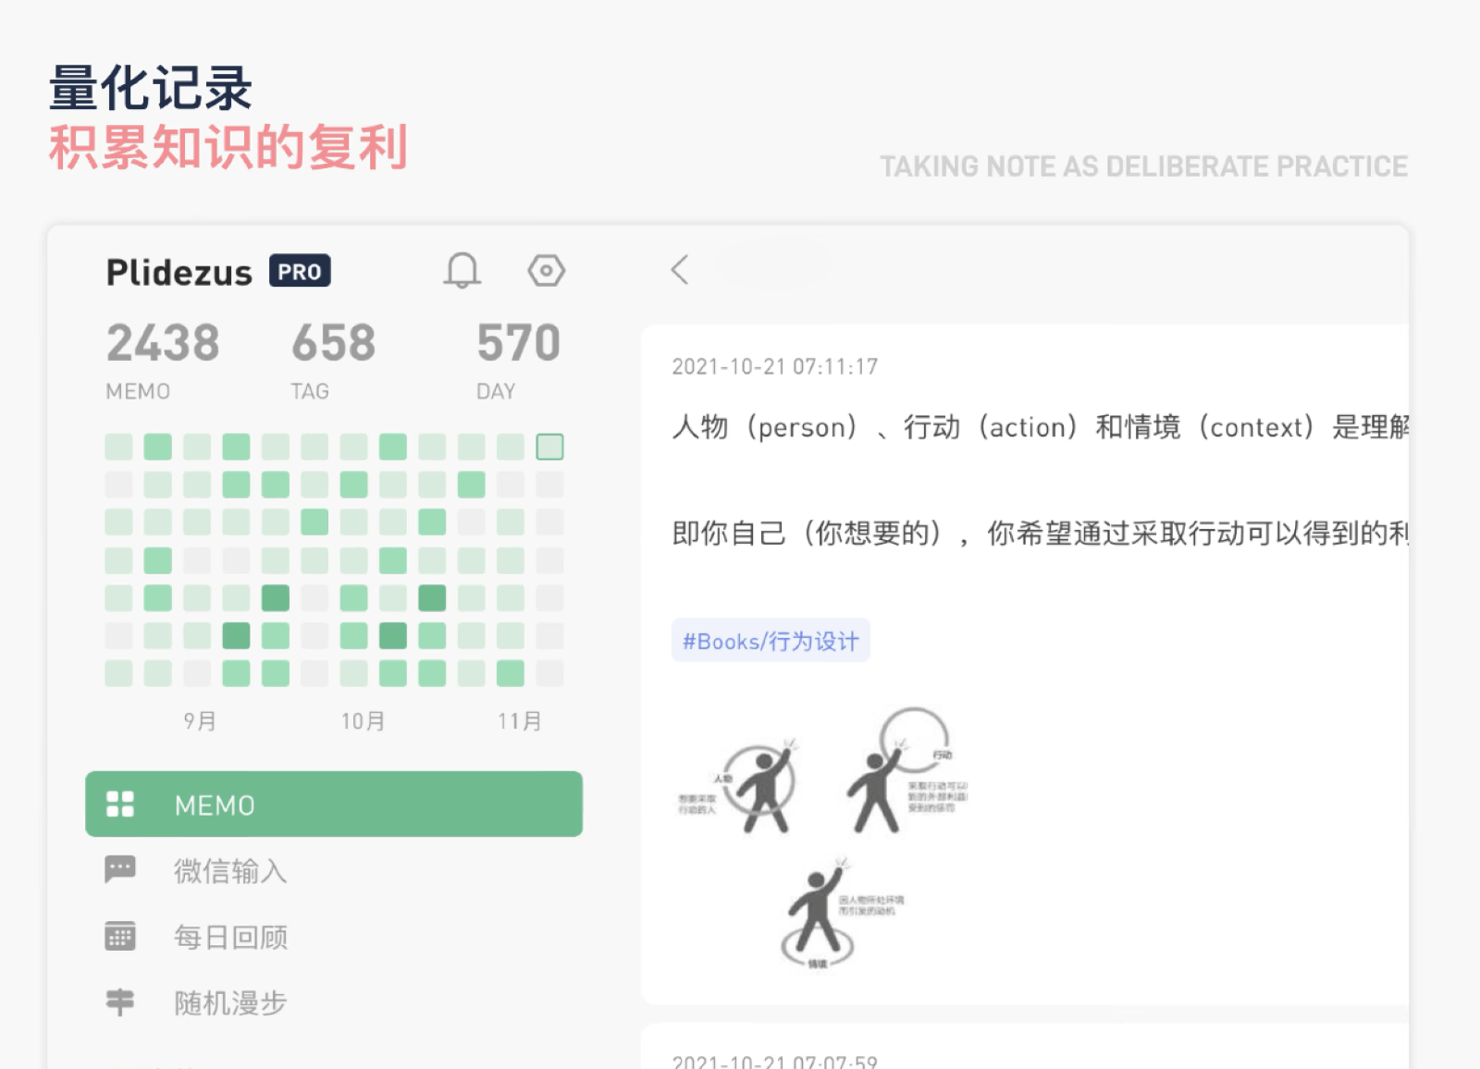Click the MEMO grid icon

[x=120, y=805]
